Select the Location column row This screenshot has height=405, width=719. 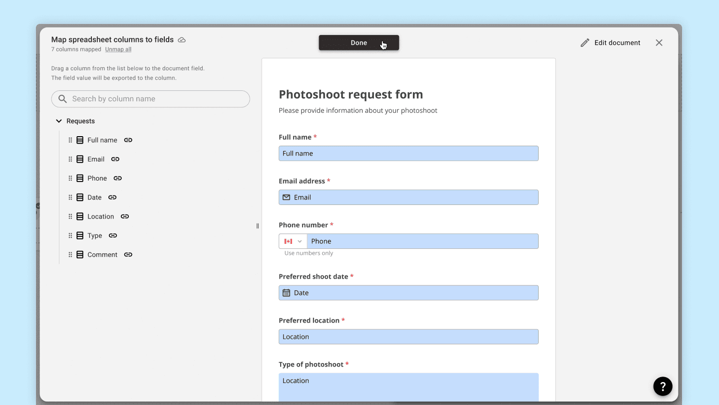[99, 216]
